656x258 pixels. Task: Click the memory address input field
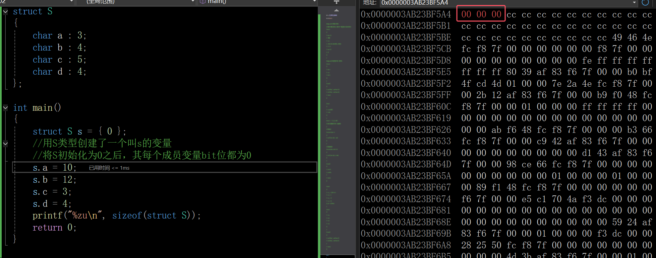coord(505,3)
